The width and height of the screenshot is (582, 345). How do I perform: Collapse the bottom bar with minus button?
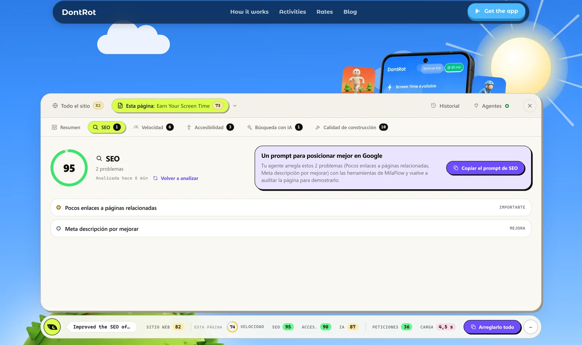pos(530,327)
